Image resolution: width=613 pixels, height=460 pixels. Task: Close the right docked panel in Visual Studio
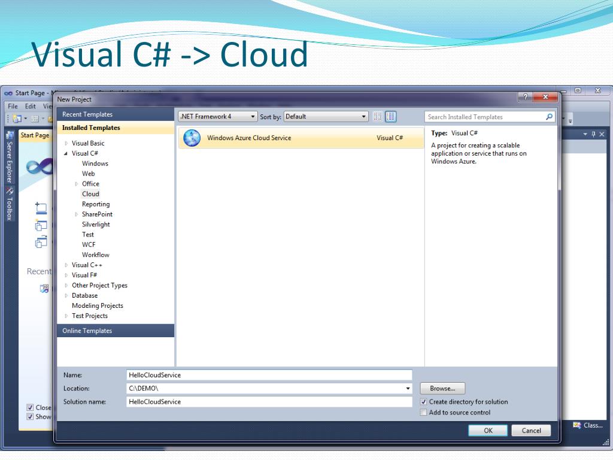pos(602,134)
